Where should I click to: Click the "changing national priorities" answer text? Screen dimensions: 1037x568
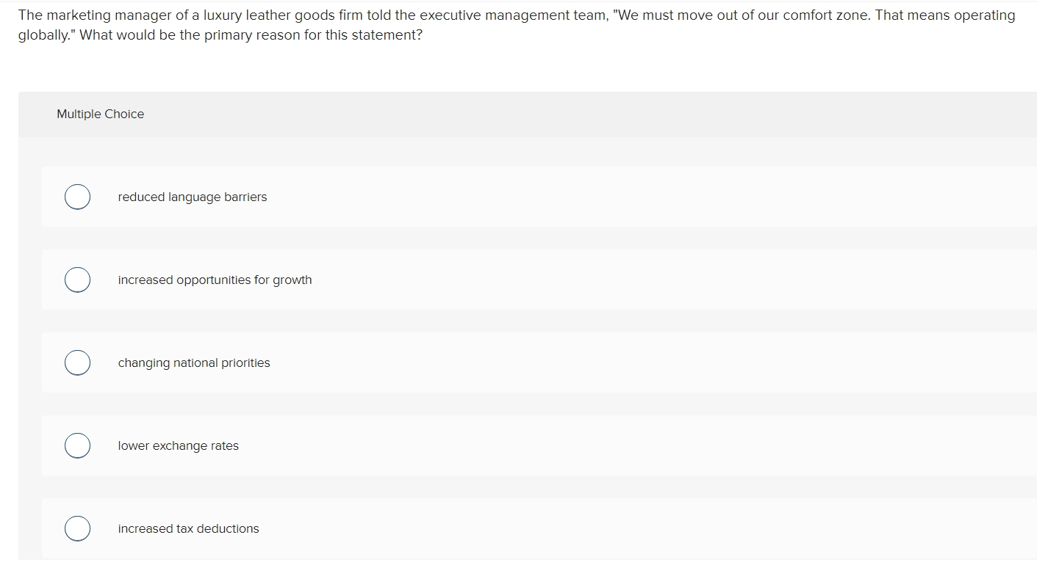coord(194,363)
